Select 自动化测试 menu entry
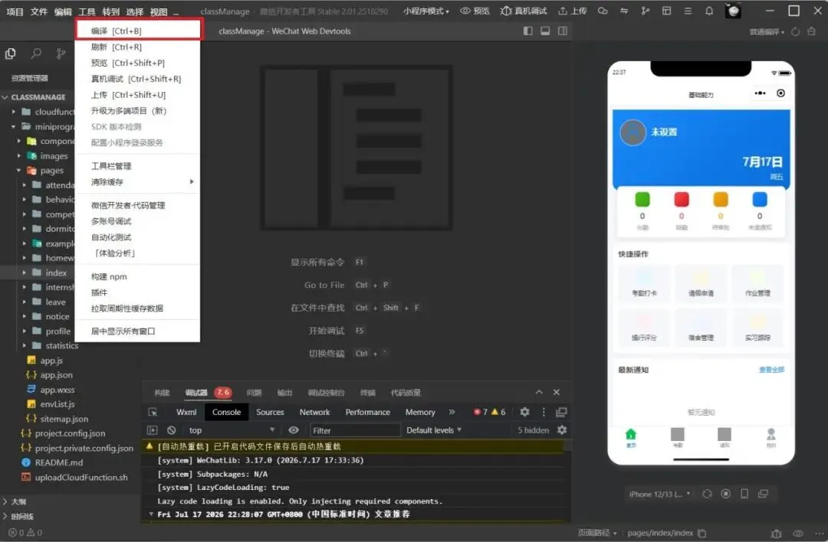The height and width of the screenshot is (542, 828). point(138,237)
